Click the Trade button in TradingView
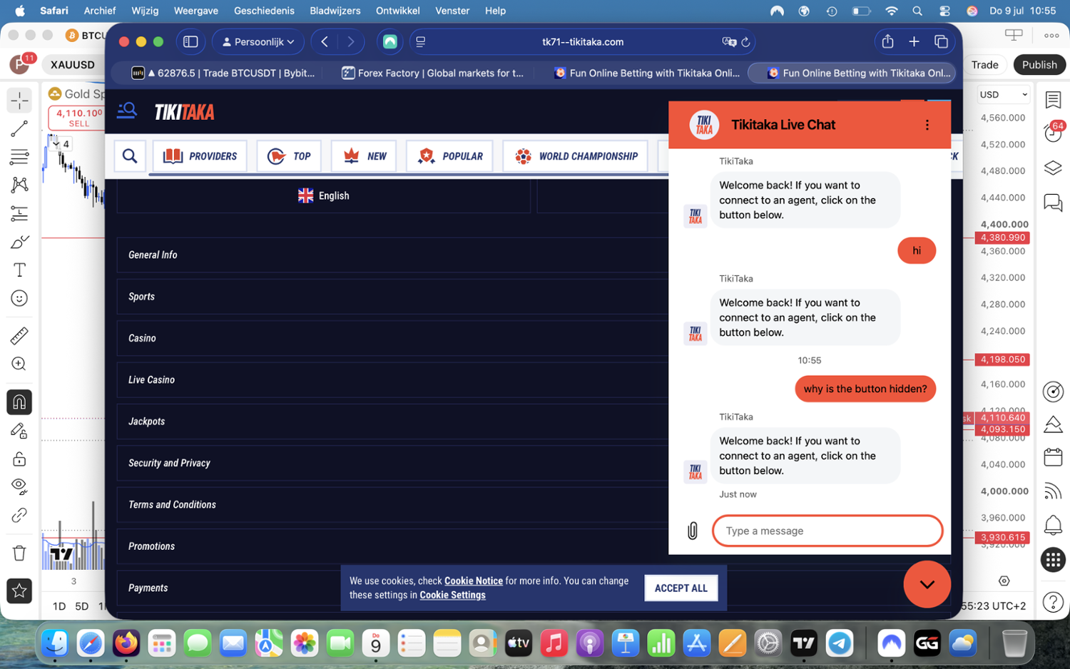Image resolution: width=1070 pixels, height=669 pixels. tap(984, 65)
